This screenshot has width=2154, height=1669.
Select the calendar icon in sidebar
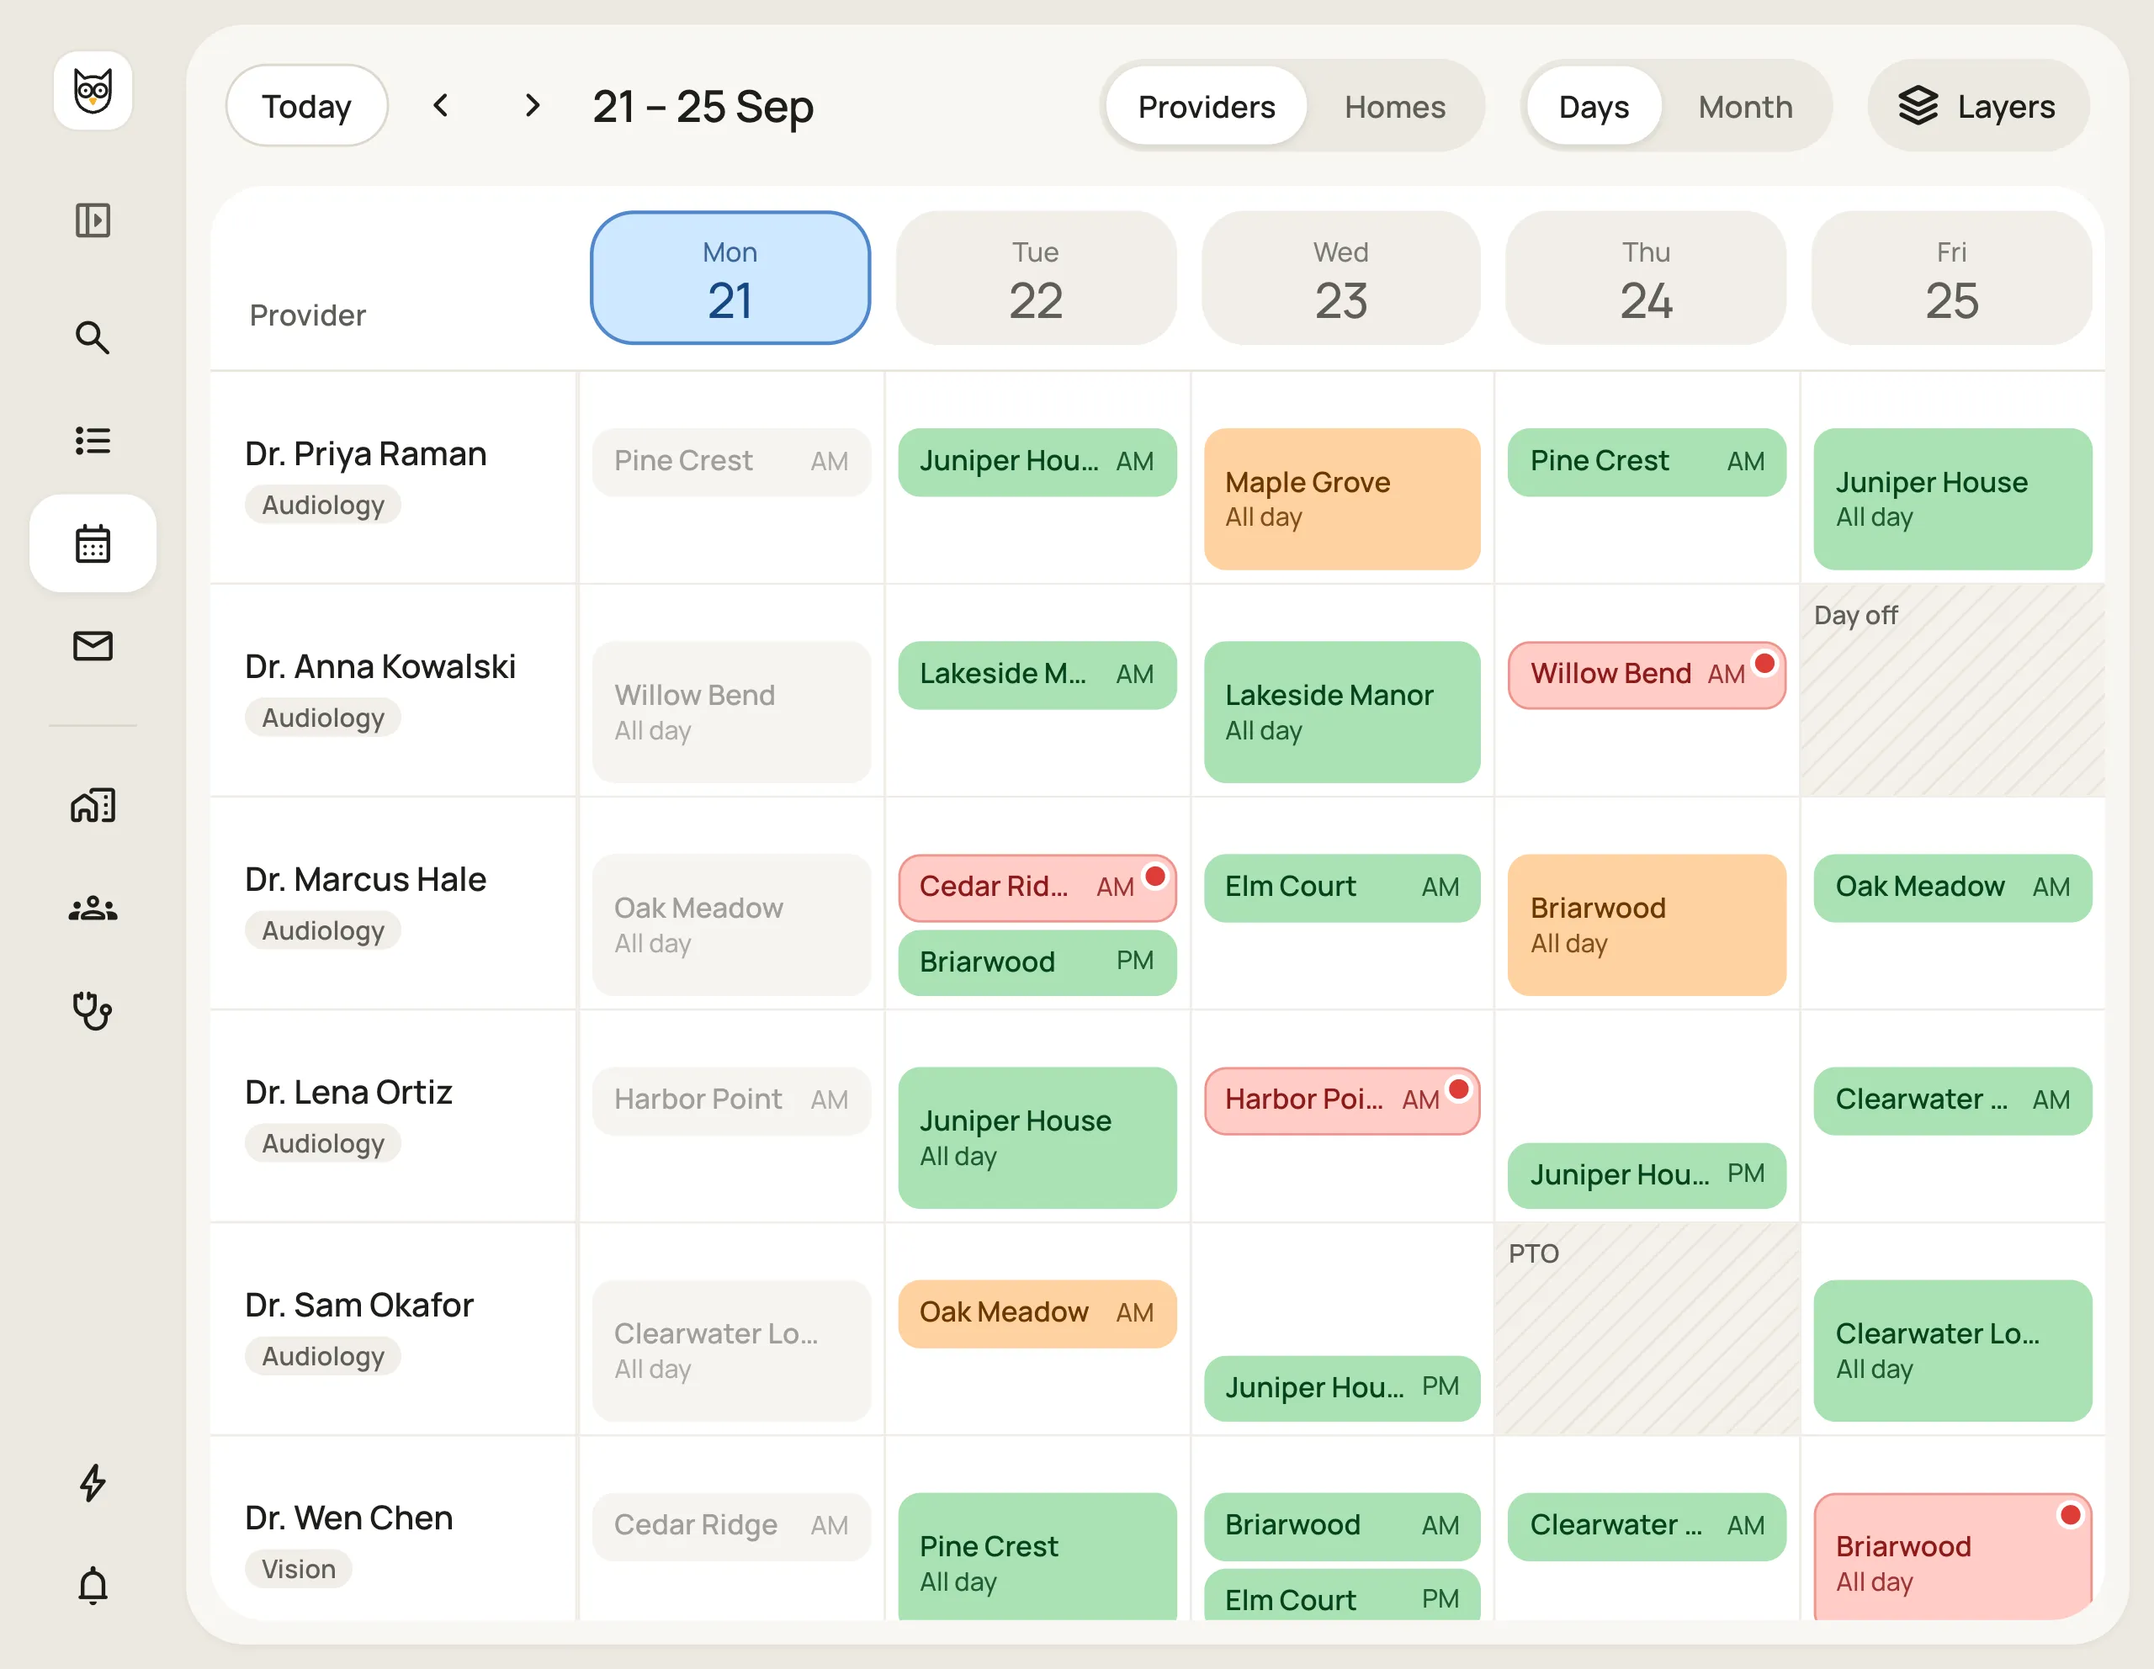[93, 543]
